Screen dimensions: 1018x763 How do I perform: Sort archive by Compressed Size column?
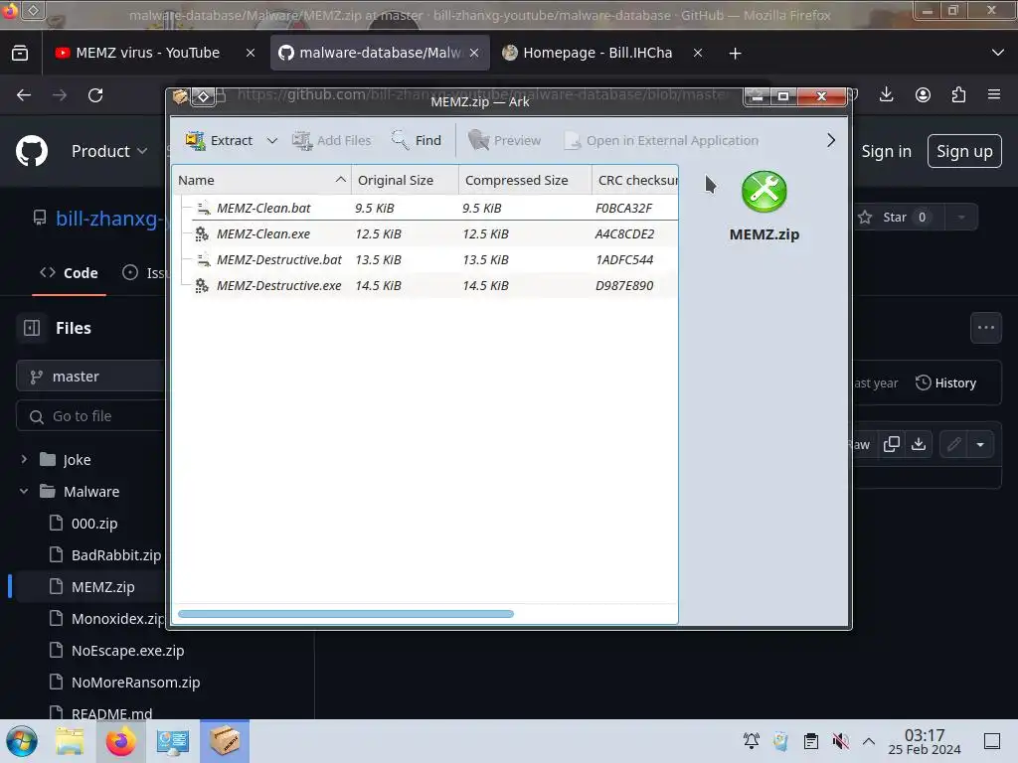click(525, 181)
